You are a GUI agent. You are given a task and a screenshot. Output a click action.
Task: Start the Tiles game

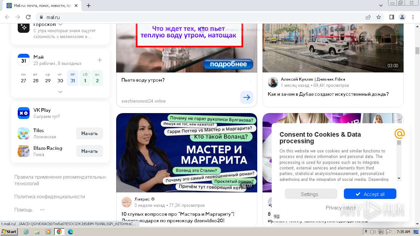(x=90, y=133)
